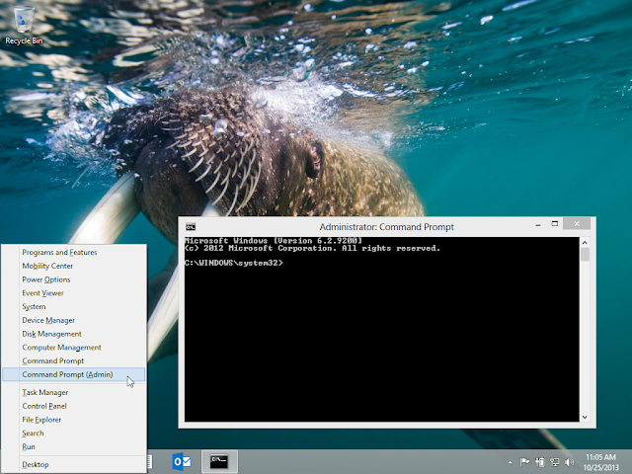Click the network tray icon
The height and width of the screenshot is (474, 632).
coord(555,462)
